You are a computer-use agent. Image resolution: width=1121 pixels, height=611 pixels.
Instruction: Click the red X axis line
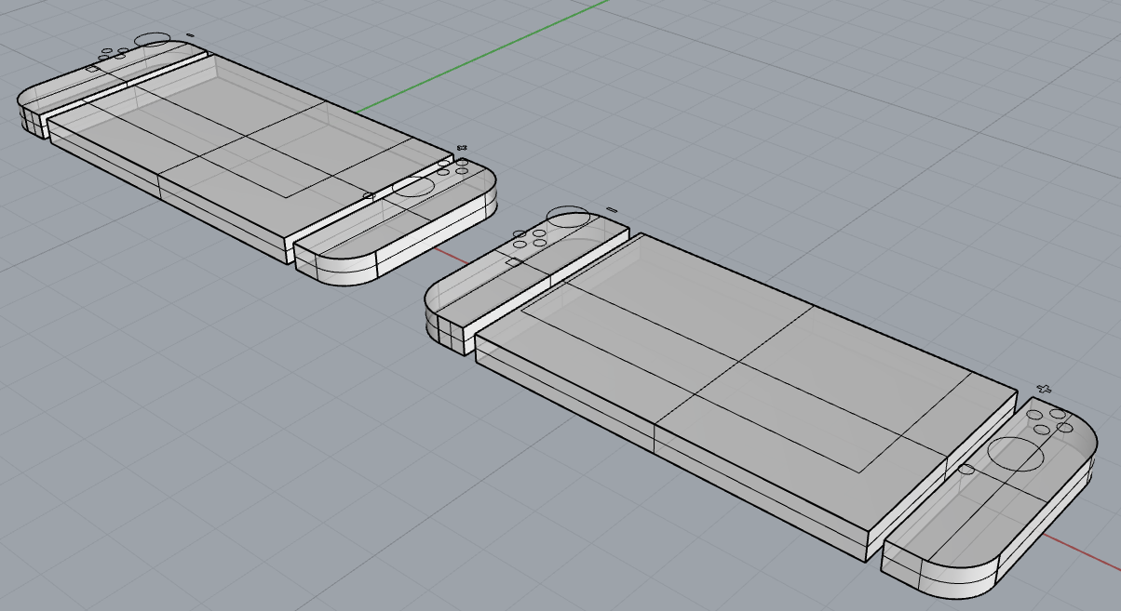[x=1080, y=551]
